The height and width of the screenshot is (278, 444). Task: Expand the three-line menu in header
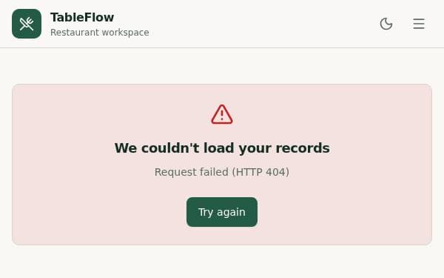pyautogui.click(x=419, y=24)
